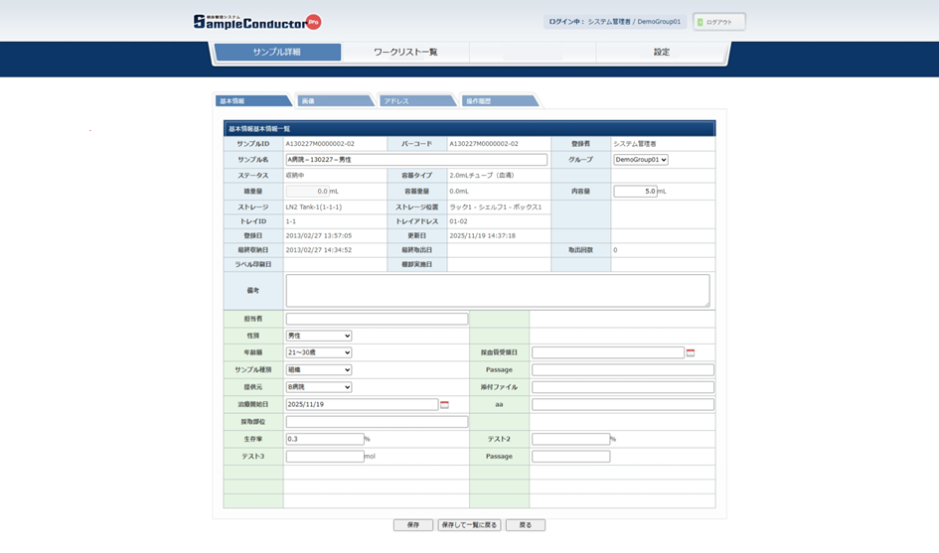The image size is (939, 553).
Task: Expand the グループ dropdown showing DemoGroup01
Action: pyautogui.click(x=640, y=160)
